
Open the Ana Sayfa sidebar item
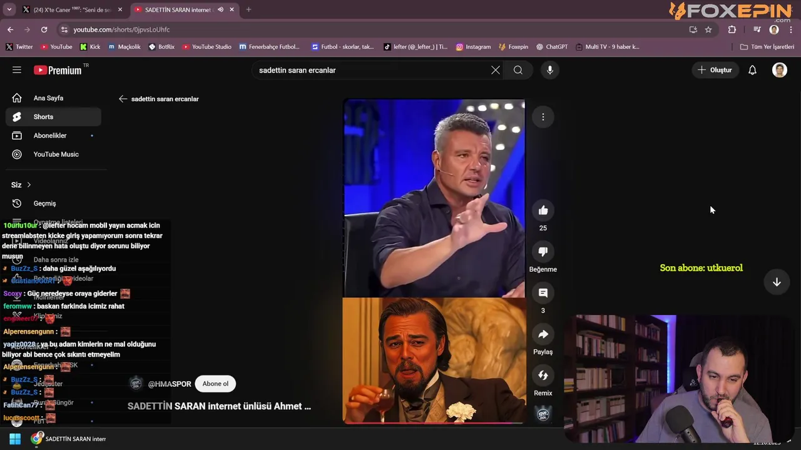[53, 98]
